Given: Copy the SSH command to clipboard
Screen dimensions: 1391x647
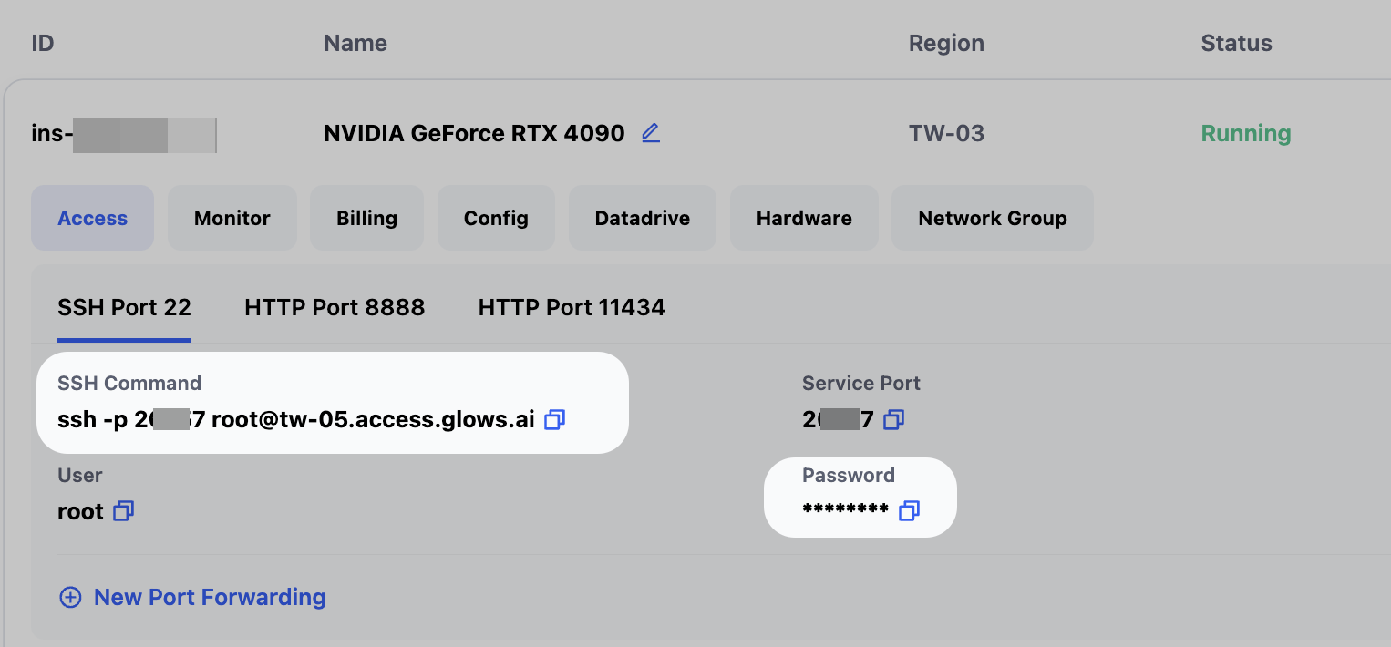Looking at the screenshot, I should pos(554,419).
